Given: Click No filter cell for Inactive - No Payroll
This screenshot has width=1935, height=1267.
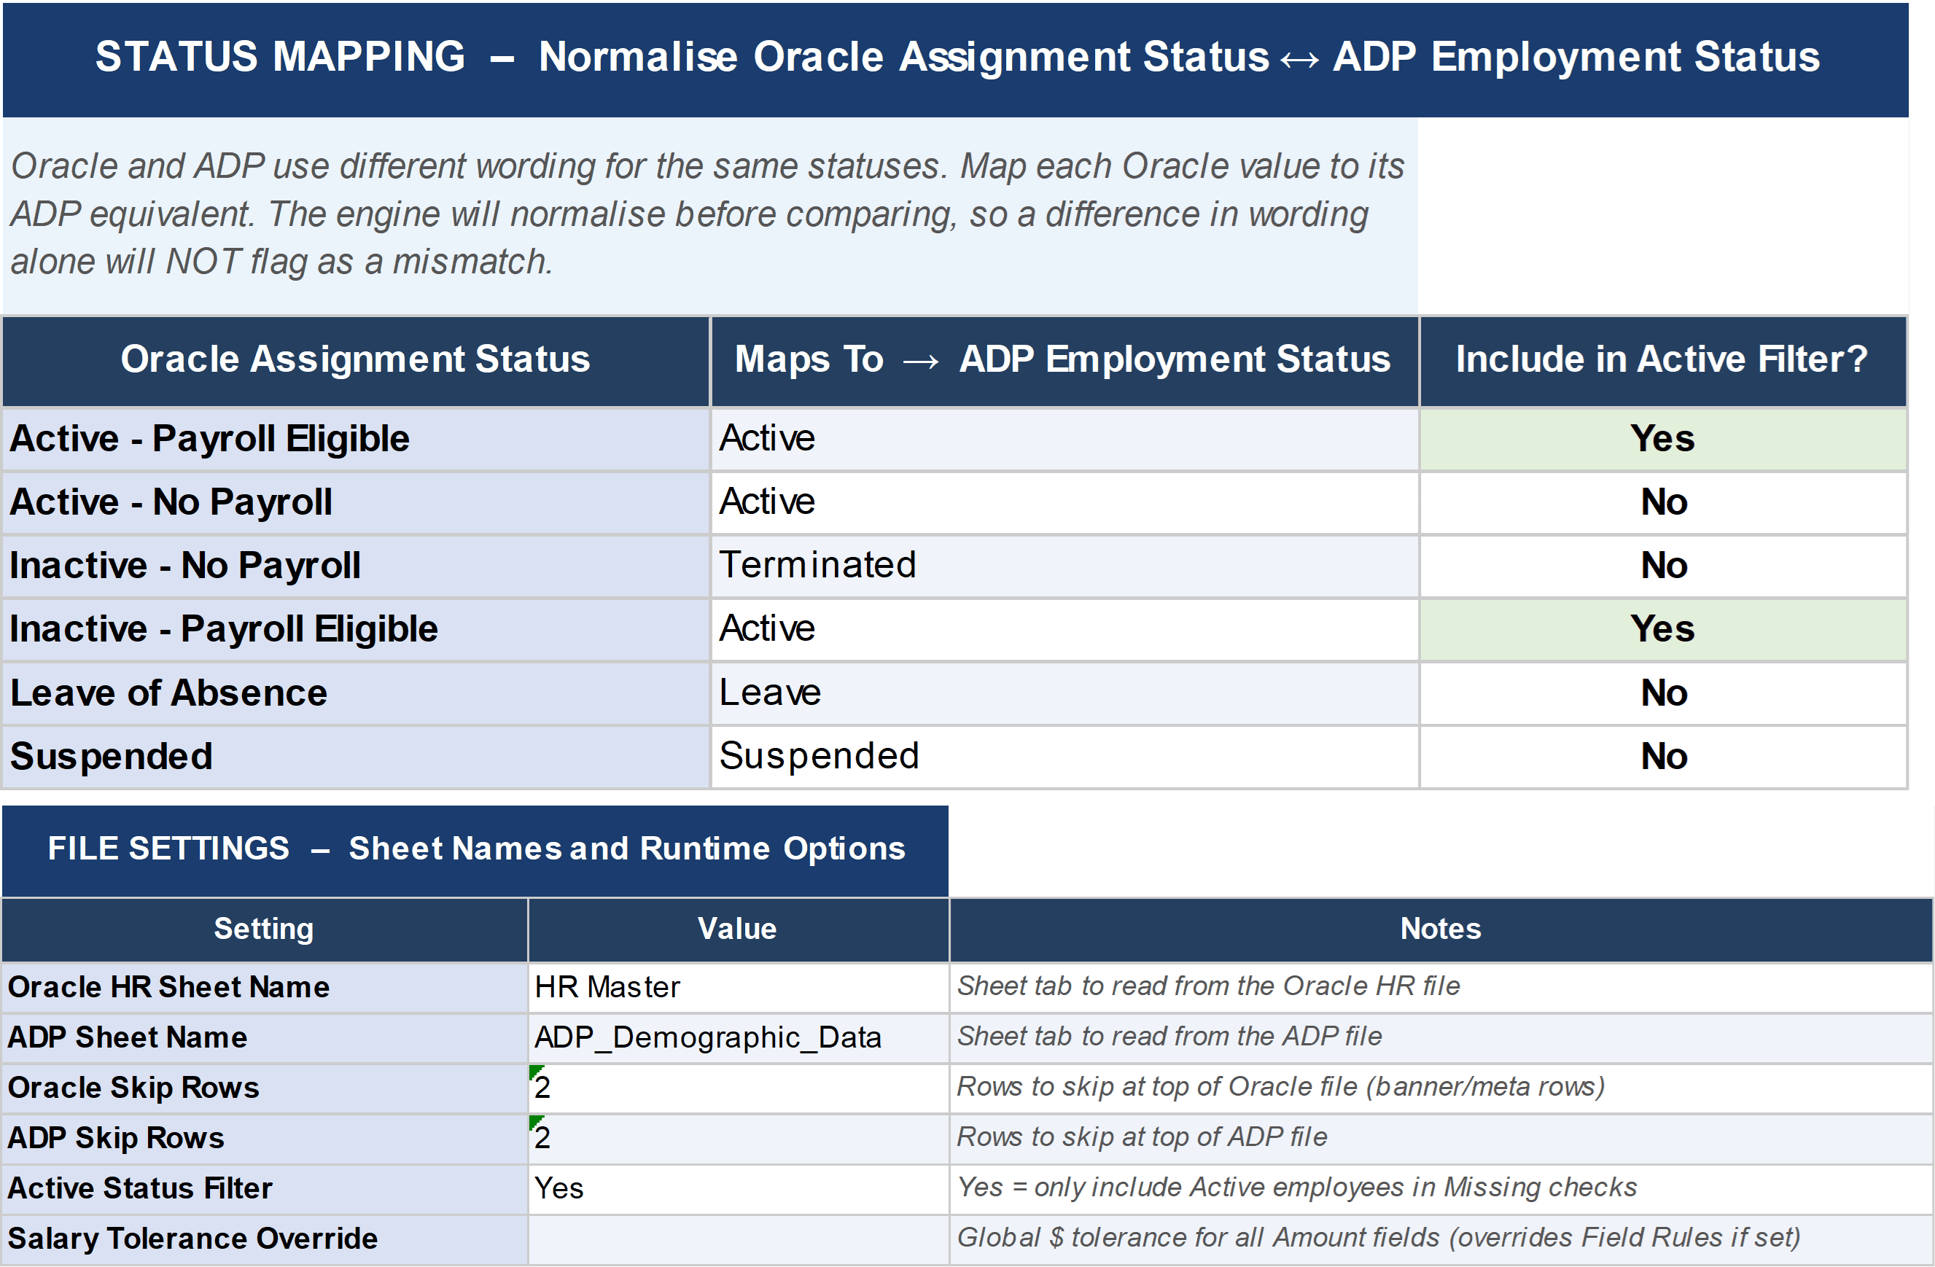Looking at the screenshot, I should pos(1662,566).
